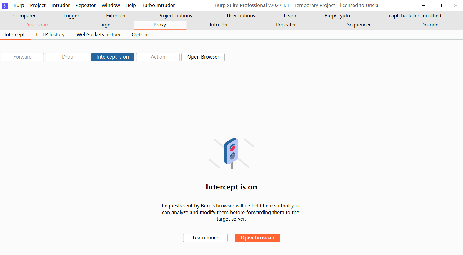Switch to the Dashboard tab
Screen dimensions: 463x255
tap(37, 25)
